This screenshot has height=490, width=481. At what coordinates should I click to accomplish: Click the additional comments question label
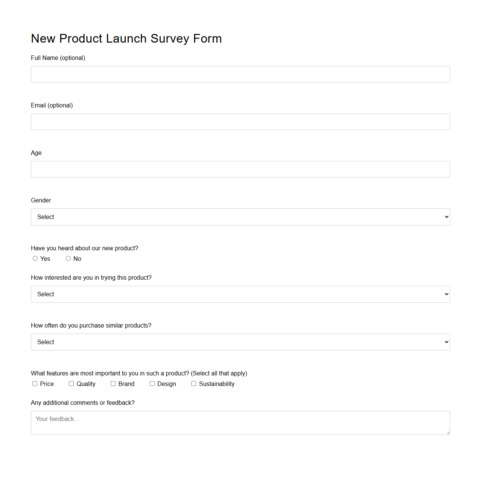[x=82, y=403]
